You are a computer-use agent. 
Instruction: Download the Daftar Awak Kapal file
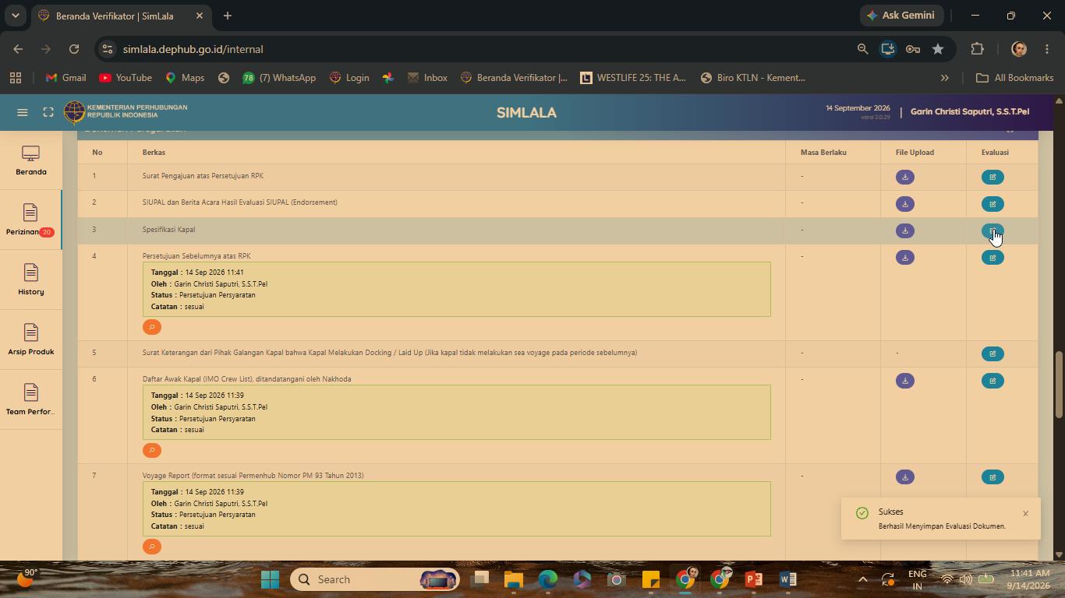tap(904, 381)
